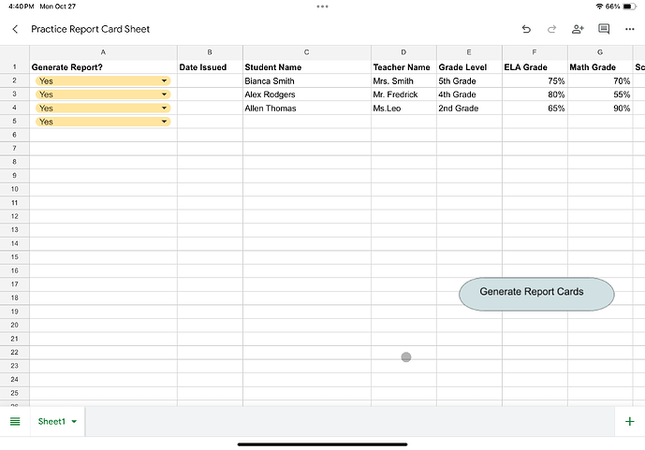Select the Generate Report? header cell
This screenshot has height=450, width=645.
coord(103,67)
